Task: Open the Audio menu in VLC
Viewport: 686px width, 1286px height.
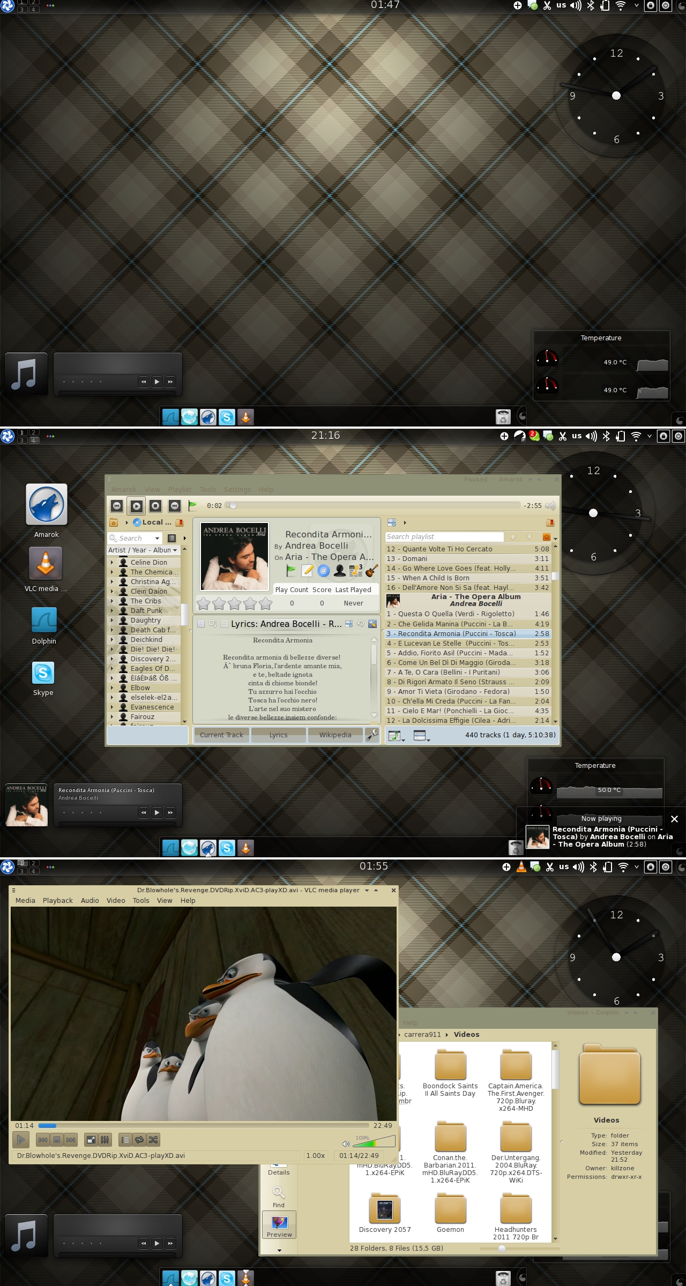Action: (x=90, y=900)
